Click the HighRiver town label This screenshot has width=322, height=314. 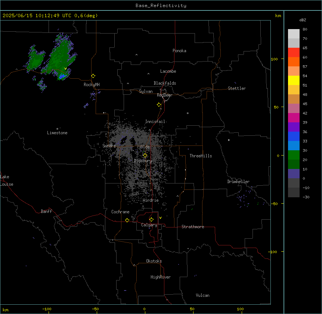point(161,277)
